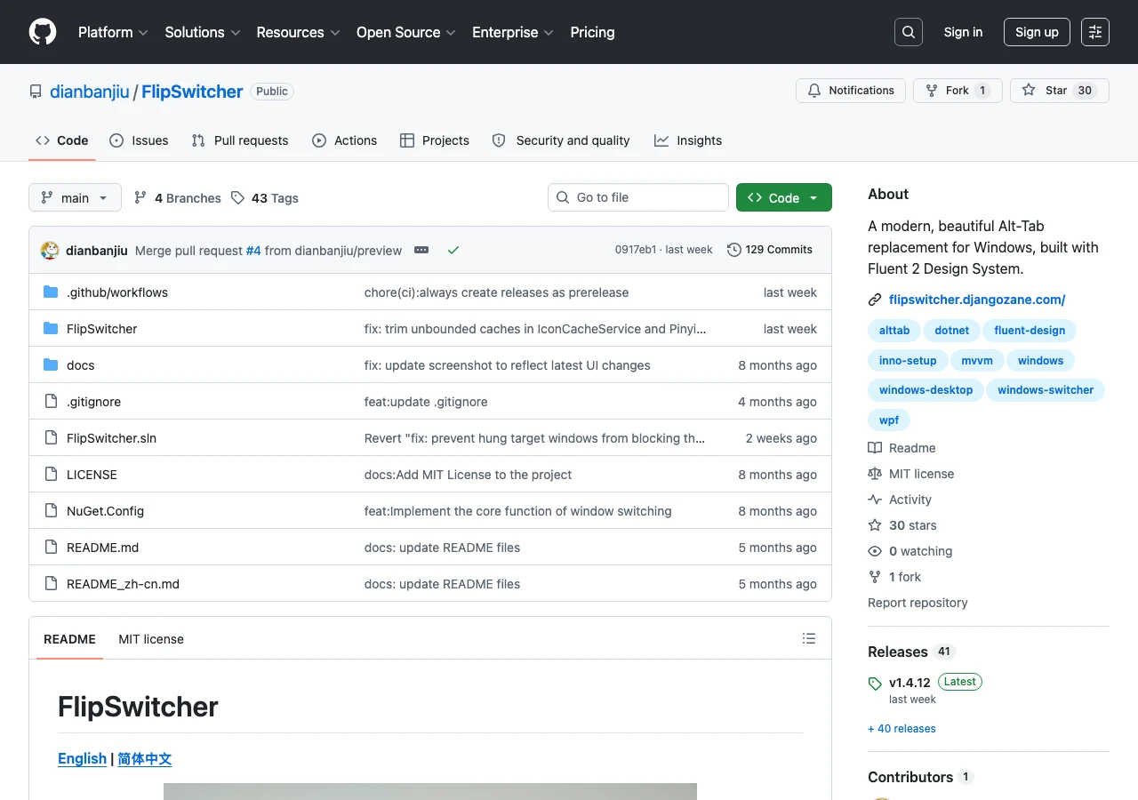
Task: Open the dianbanjiu owner link
Action: 90,92
